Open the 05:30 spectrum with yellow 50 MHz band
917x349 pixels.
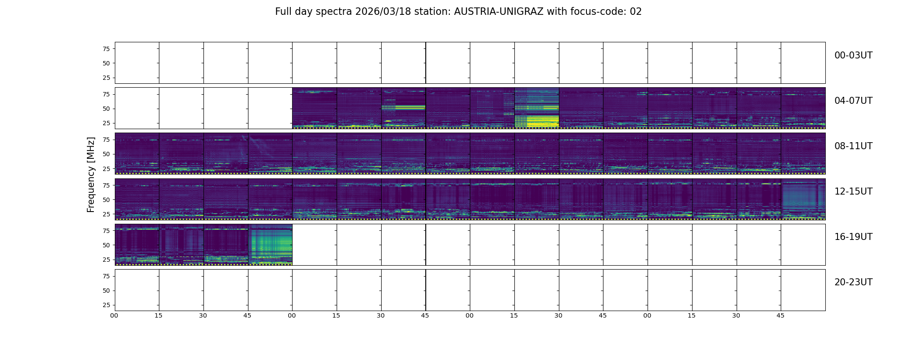(403, 108)
